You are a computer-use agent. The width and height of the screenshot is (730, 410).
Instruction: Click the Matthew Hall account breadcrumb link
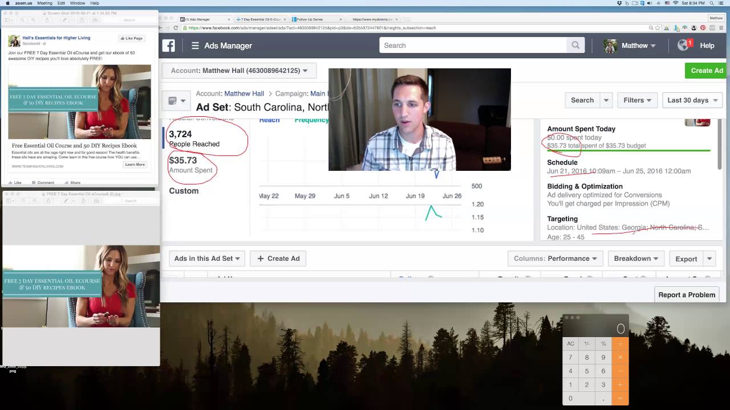point(244,93)
